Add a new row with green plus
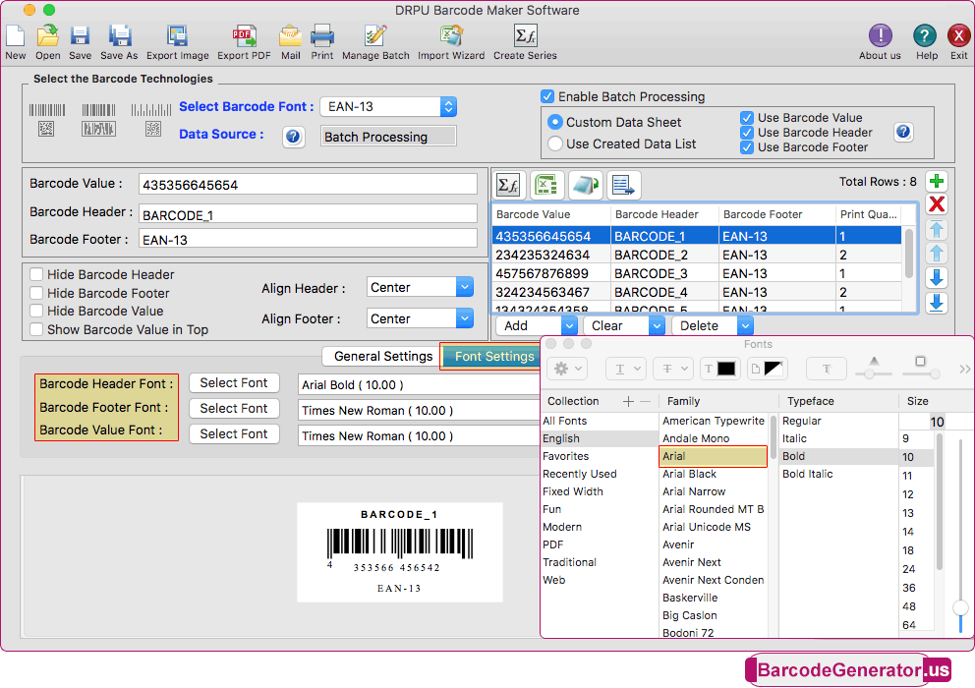The height and width of the screenshot is (688, 975). coord(937,182)
